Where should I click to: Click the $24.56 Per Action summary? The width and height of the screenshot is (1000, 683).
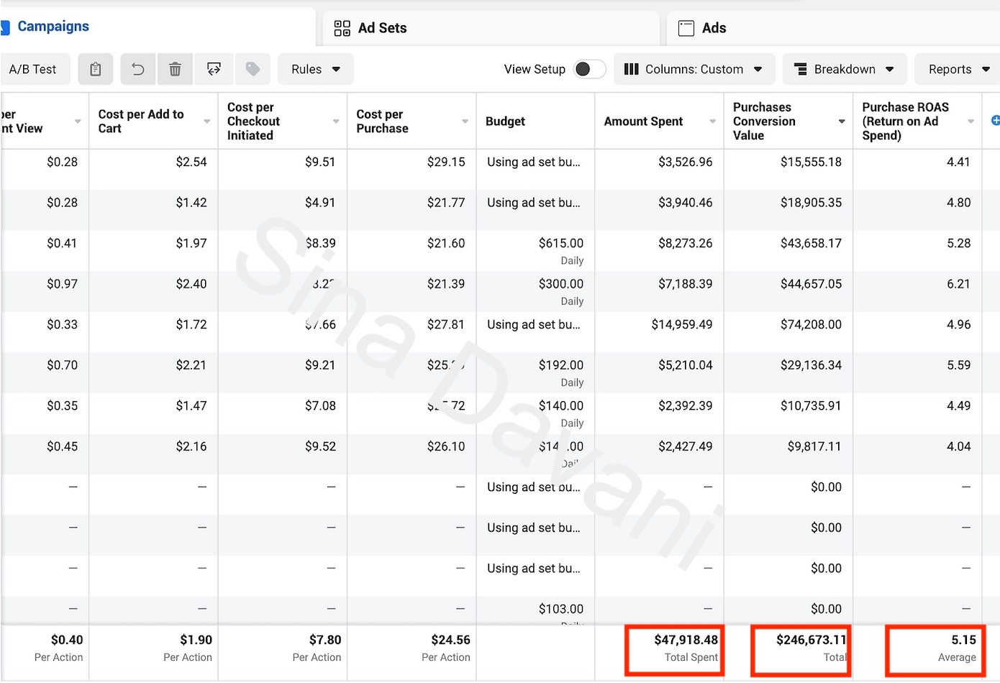[446, 648]
